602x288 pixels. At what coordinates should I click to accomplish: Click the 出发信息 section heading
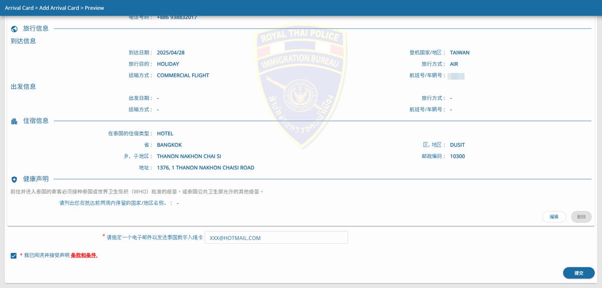click(24, 86)
